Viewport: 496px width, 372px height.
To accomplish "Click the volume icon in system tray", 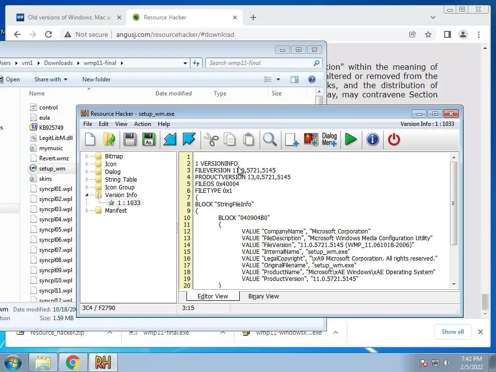I will [447, 363].
